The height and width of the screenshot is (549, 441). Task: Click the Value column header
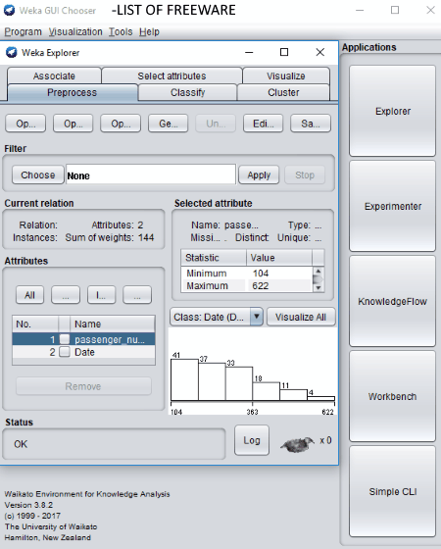(x=279, y=258)
